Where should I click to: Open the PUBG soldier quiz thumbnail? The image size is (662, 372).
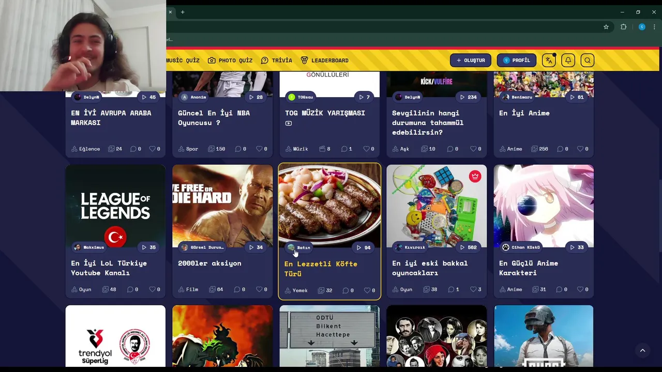pos(544,336)
